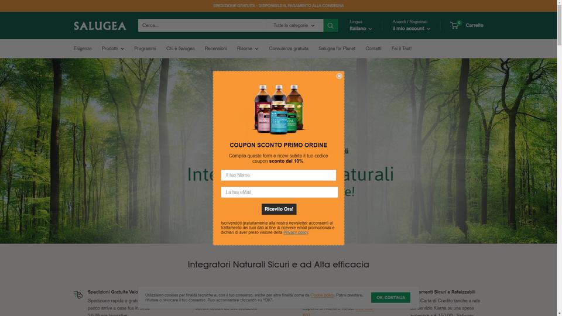Close the coupon popup
The height and width of the screenshot is (316, 562).
point(339,76)
